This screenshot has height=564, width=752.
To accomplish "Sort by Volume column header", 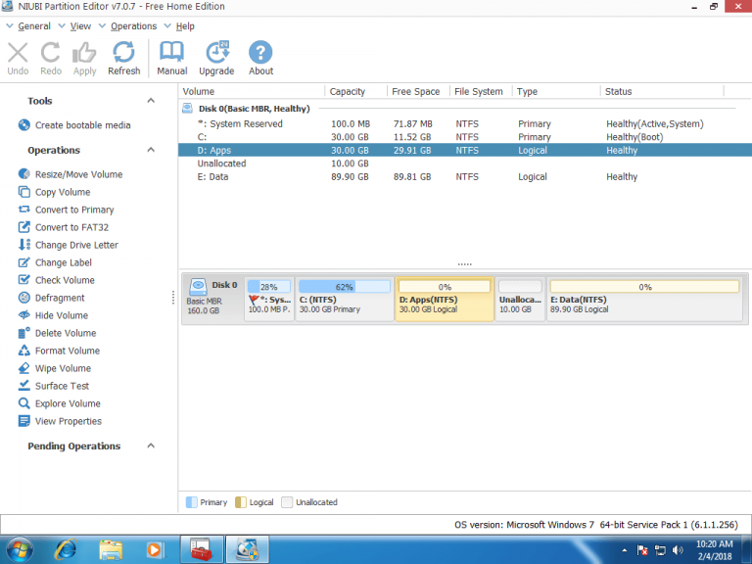I will click(253, 92).
